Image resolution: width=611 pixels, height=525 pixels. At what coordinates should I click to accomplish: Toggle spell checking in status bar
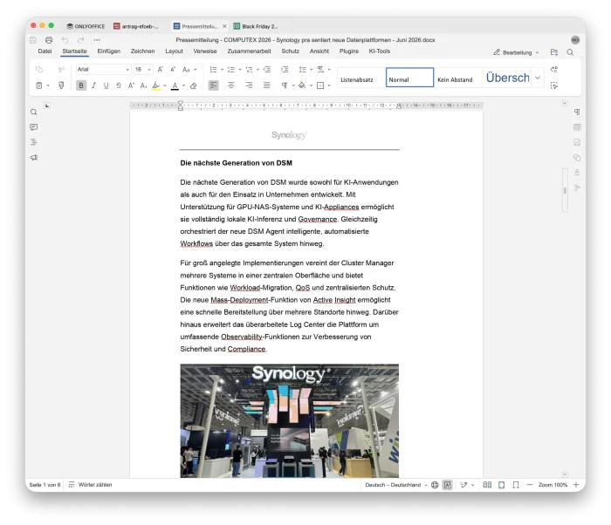(x=448, y=485)
